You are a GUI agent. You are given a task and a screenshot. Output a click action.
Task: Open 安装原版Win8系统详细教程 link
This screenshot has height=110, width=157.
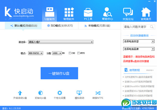coord(138,96)
